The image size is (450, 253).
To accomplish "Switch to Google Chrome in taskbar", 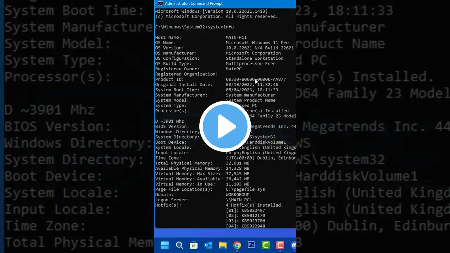I will [237, 245].
